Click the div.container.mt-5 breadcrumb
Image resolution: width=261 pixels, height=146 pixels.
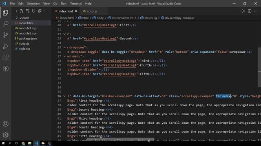click(124, 18)
